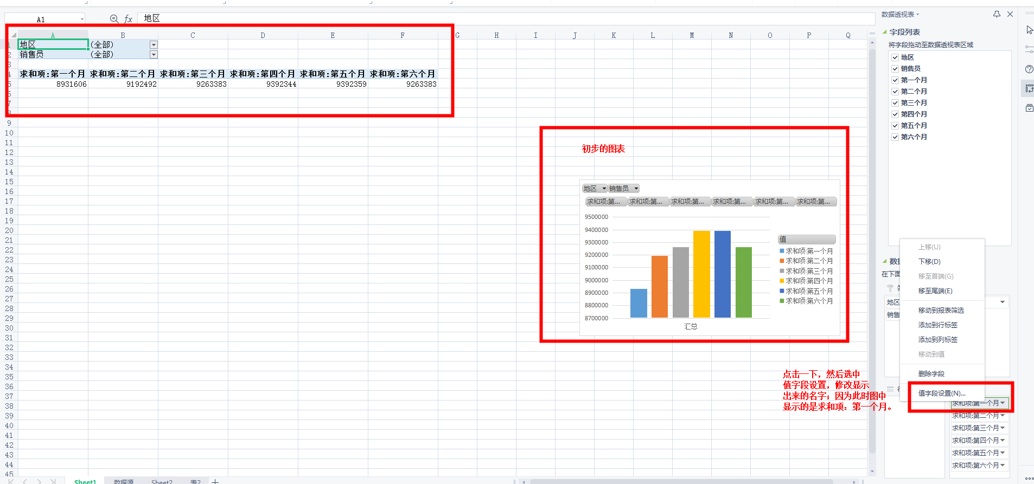Viewport: 1034px width, 484px height.
Task: Uncheck the 第六个月 field checkbox
Action: pos(895,137)
